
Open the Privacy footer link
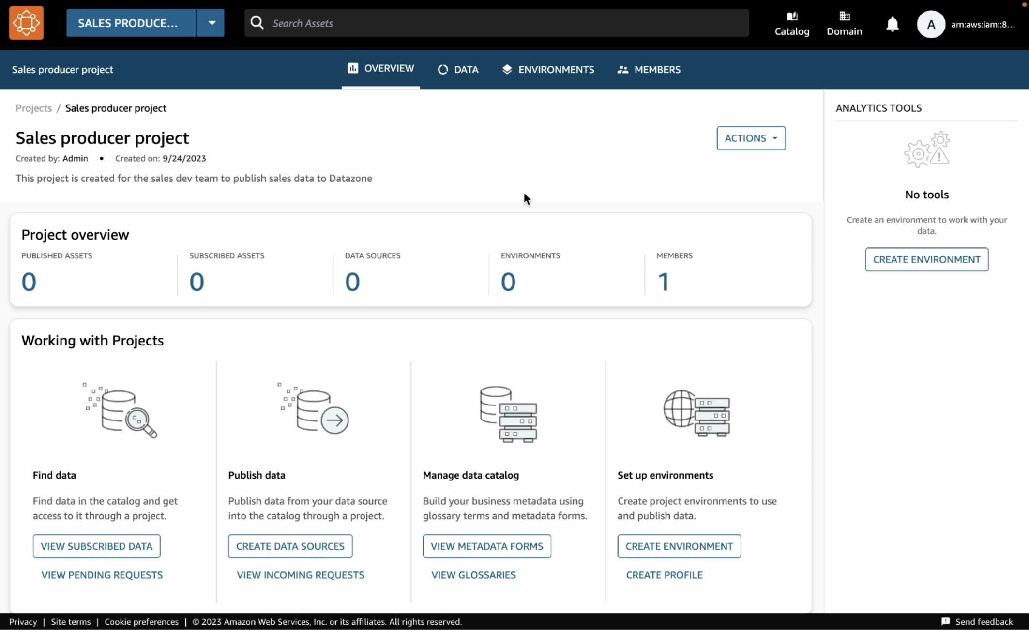tap(23, 622)
